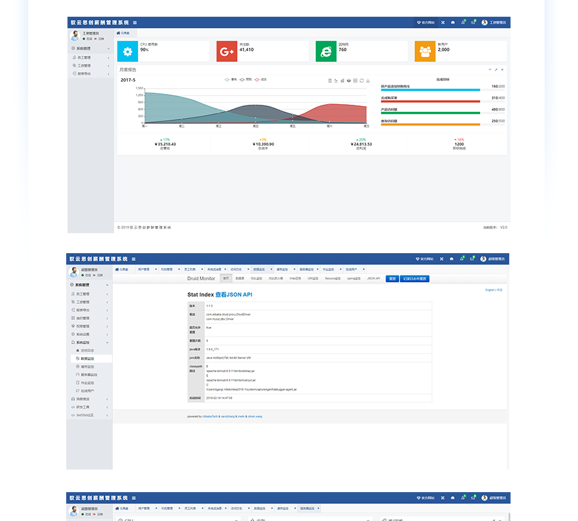Expand 员工管理 in the dashboard window sidebar
The image size is (578, 521).
91,58
